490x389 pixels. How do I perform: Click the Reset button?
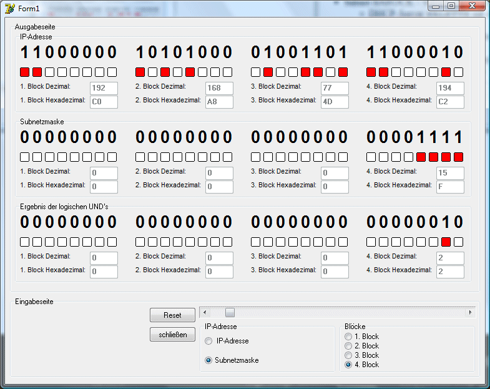(172, 315)
